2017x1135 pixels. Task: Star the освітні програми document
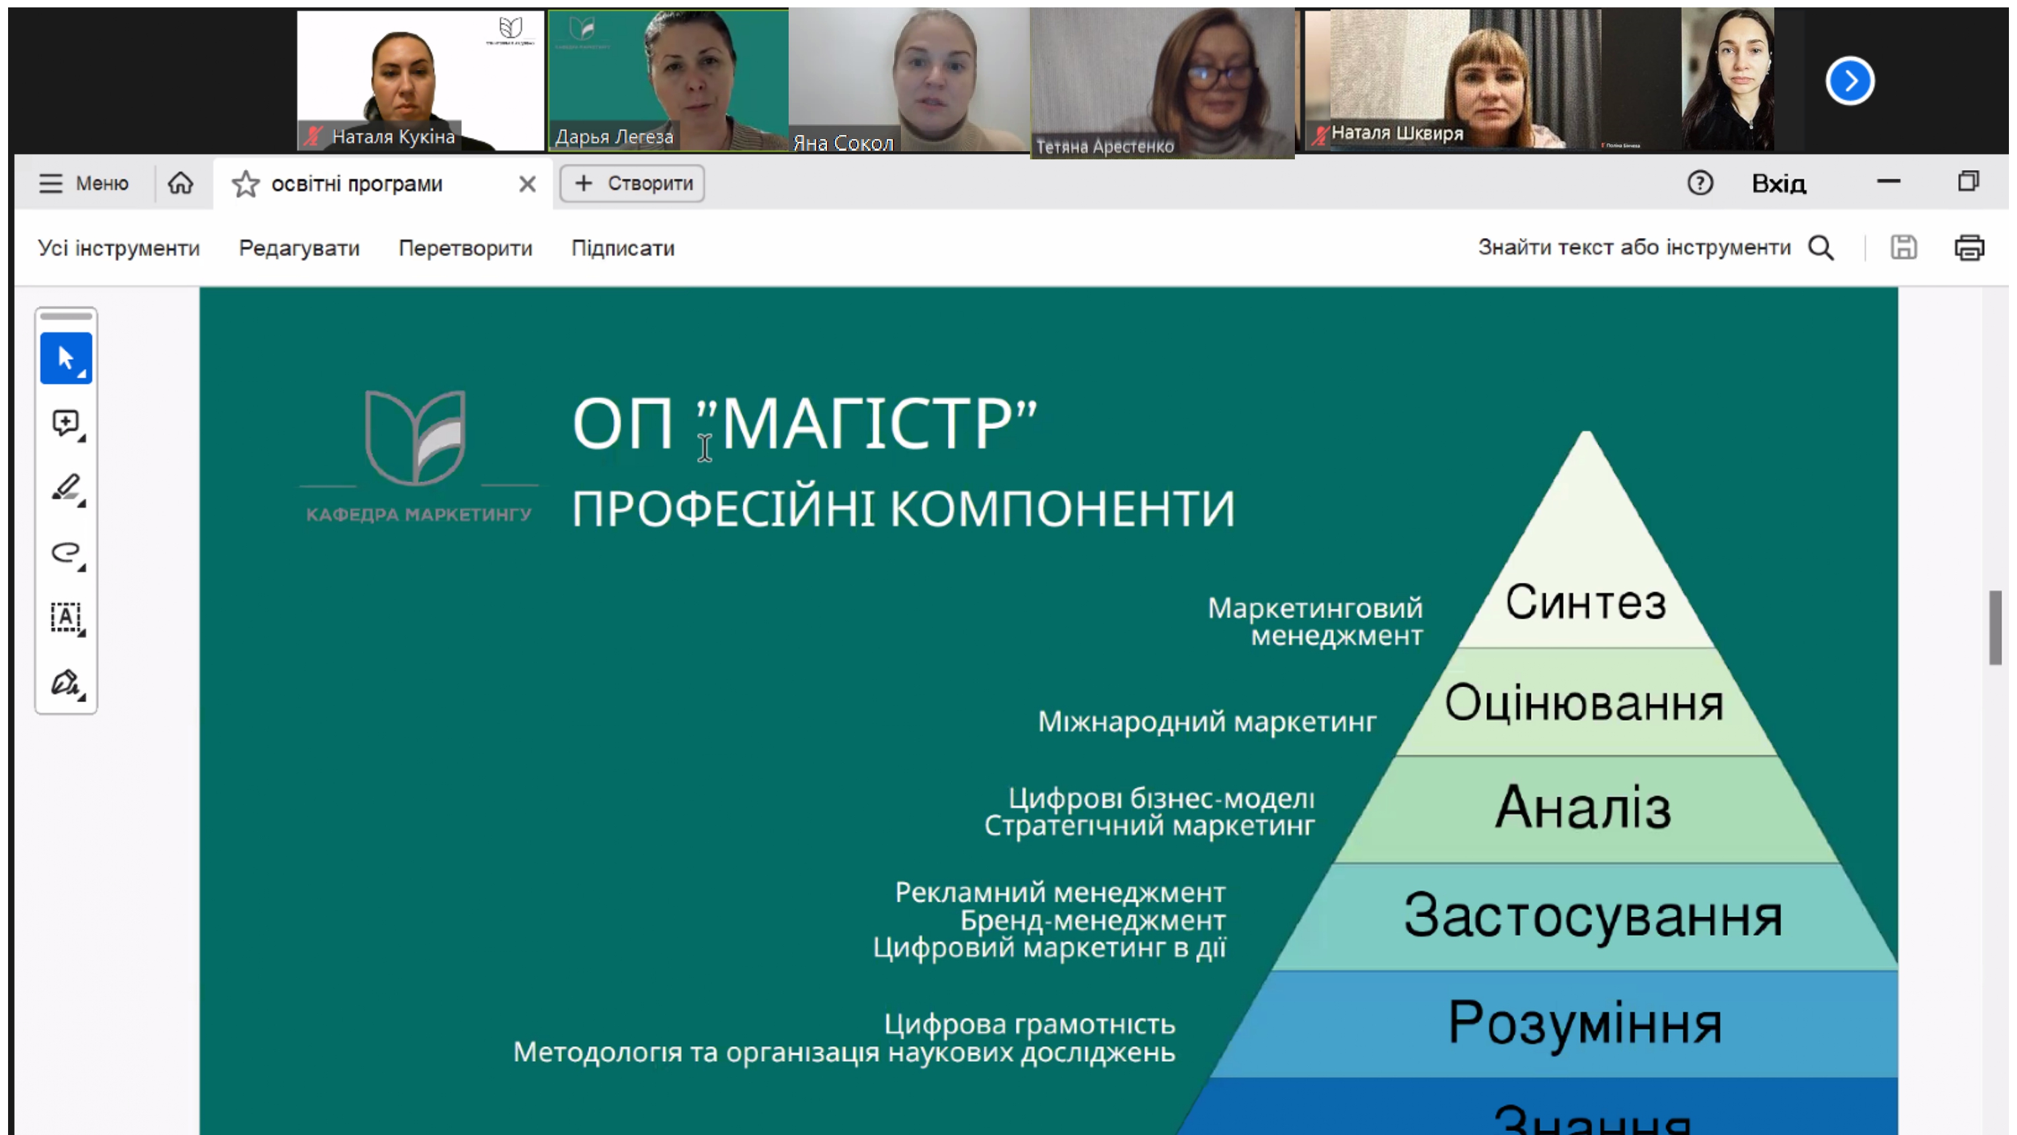[246, 184]
